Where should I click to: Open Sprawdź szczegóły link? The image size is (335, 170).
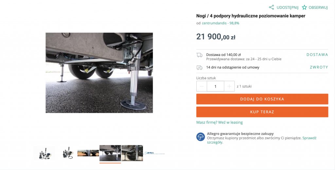(x=261, y=140)
